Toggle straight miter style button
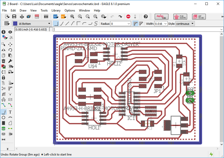 coord(141,24)
